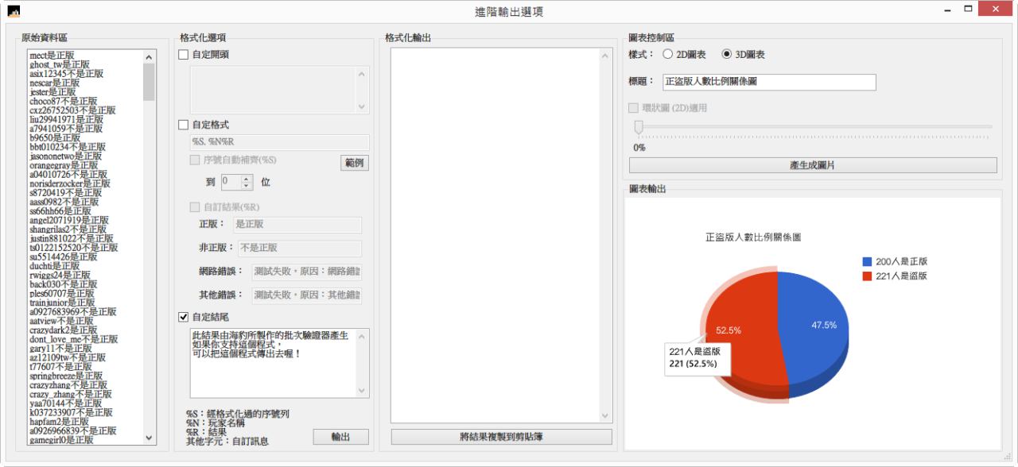
Task: Click scroll up arrow of 原始資料區 list
Action: [x=150, y=56]
